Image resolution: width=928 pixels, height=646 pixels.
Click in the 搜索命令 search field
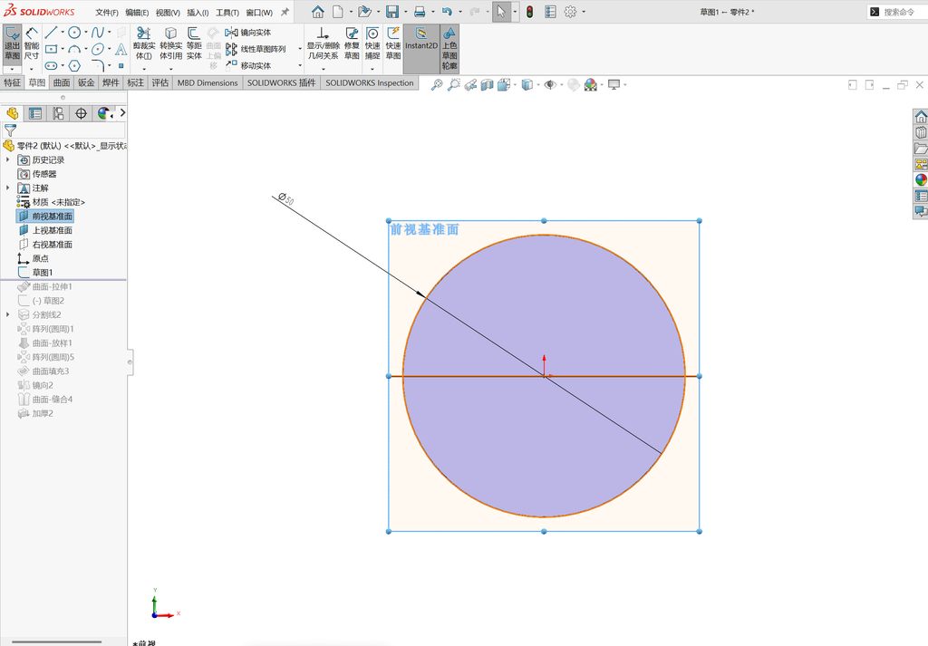(897, 12)
